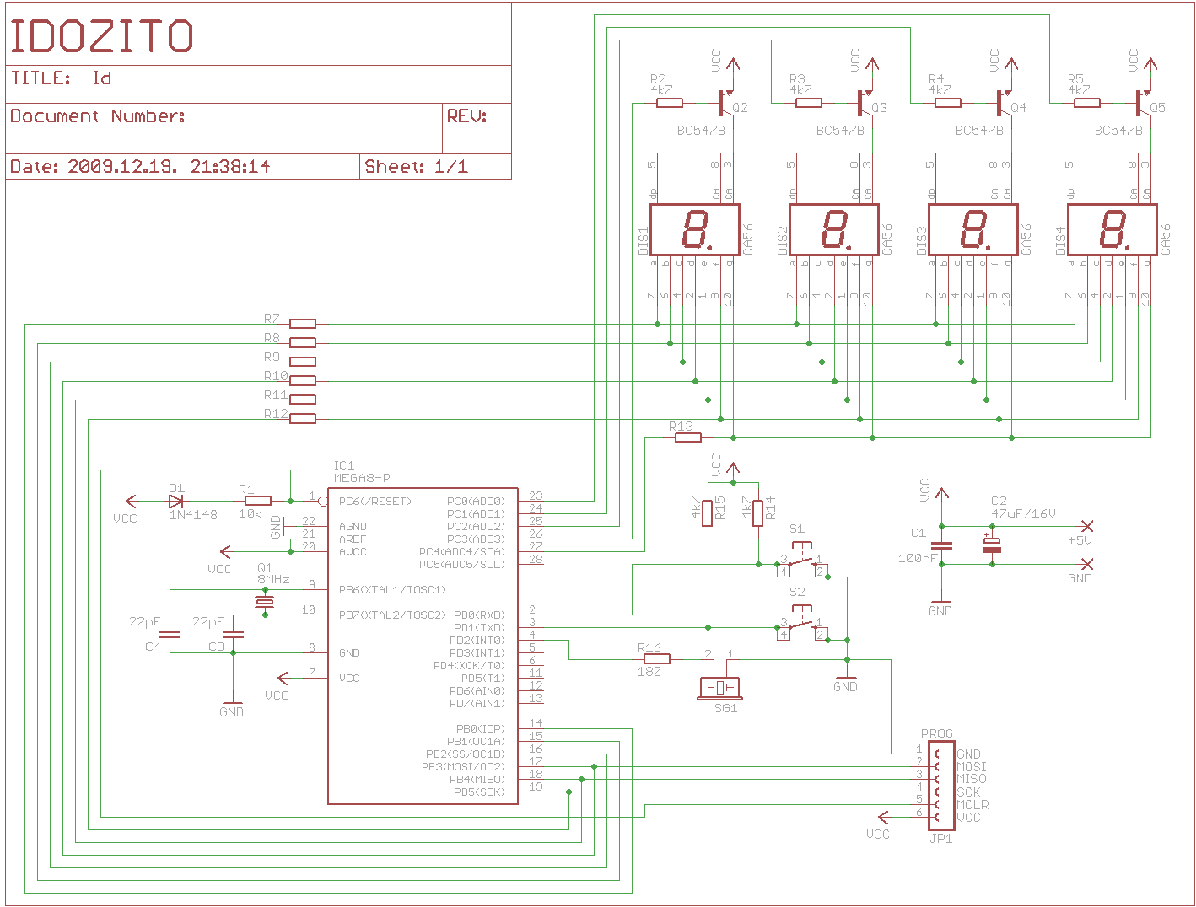
Task: Select the DIS1 seven-segment display
Action: point(695,229)
